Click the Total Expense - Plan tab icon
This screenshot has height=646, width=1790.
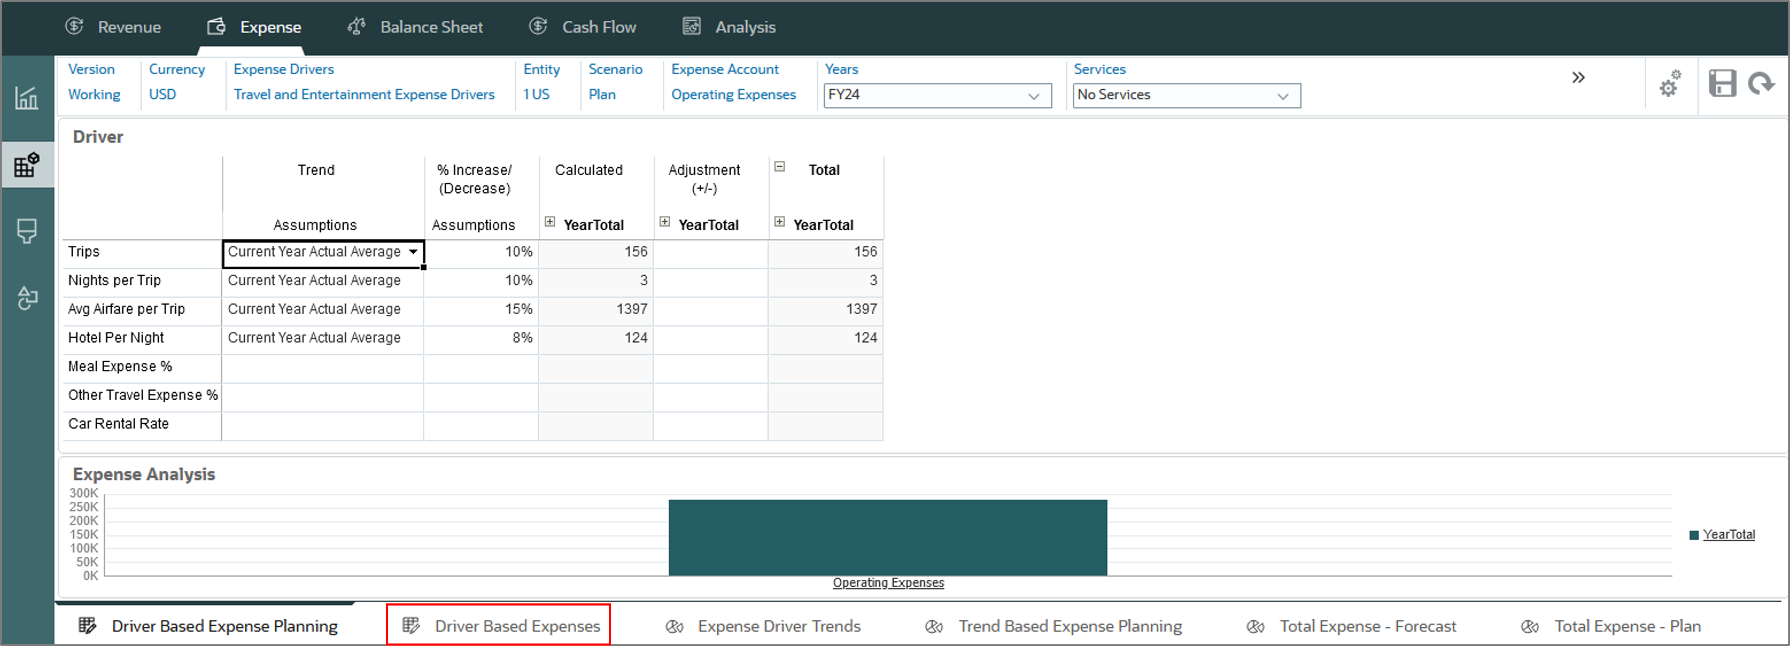click(1529, 626)
